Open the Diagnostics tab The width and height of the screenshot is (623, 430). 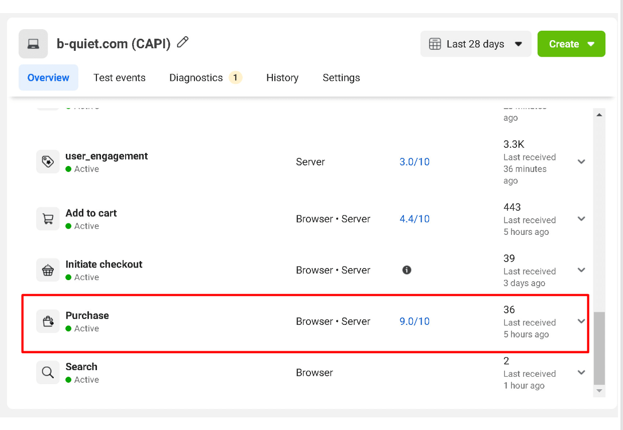(x=196, y=77)
